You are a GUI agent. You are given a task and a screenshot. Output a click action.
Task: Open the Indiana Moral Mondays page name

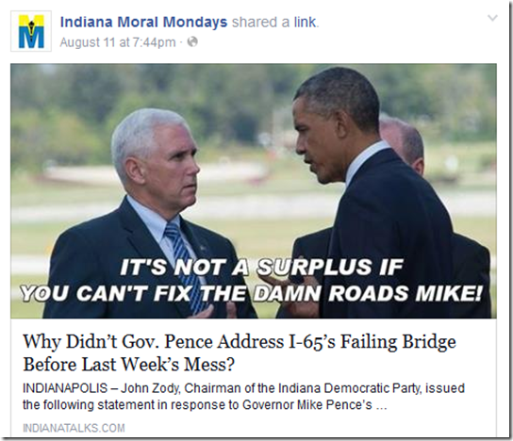tap(143, 23)
